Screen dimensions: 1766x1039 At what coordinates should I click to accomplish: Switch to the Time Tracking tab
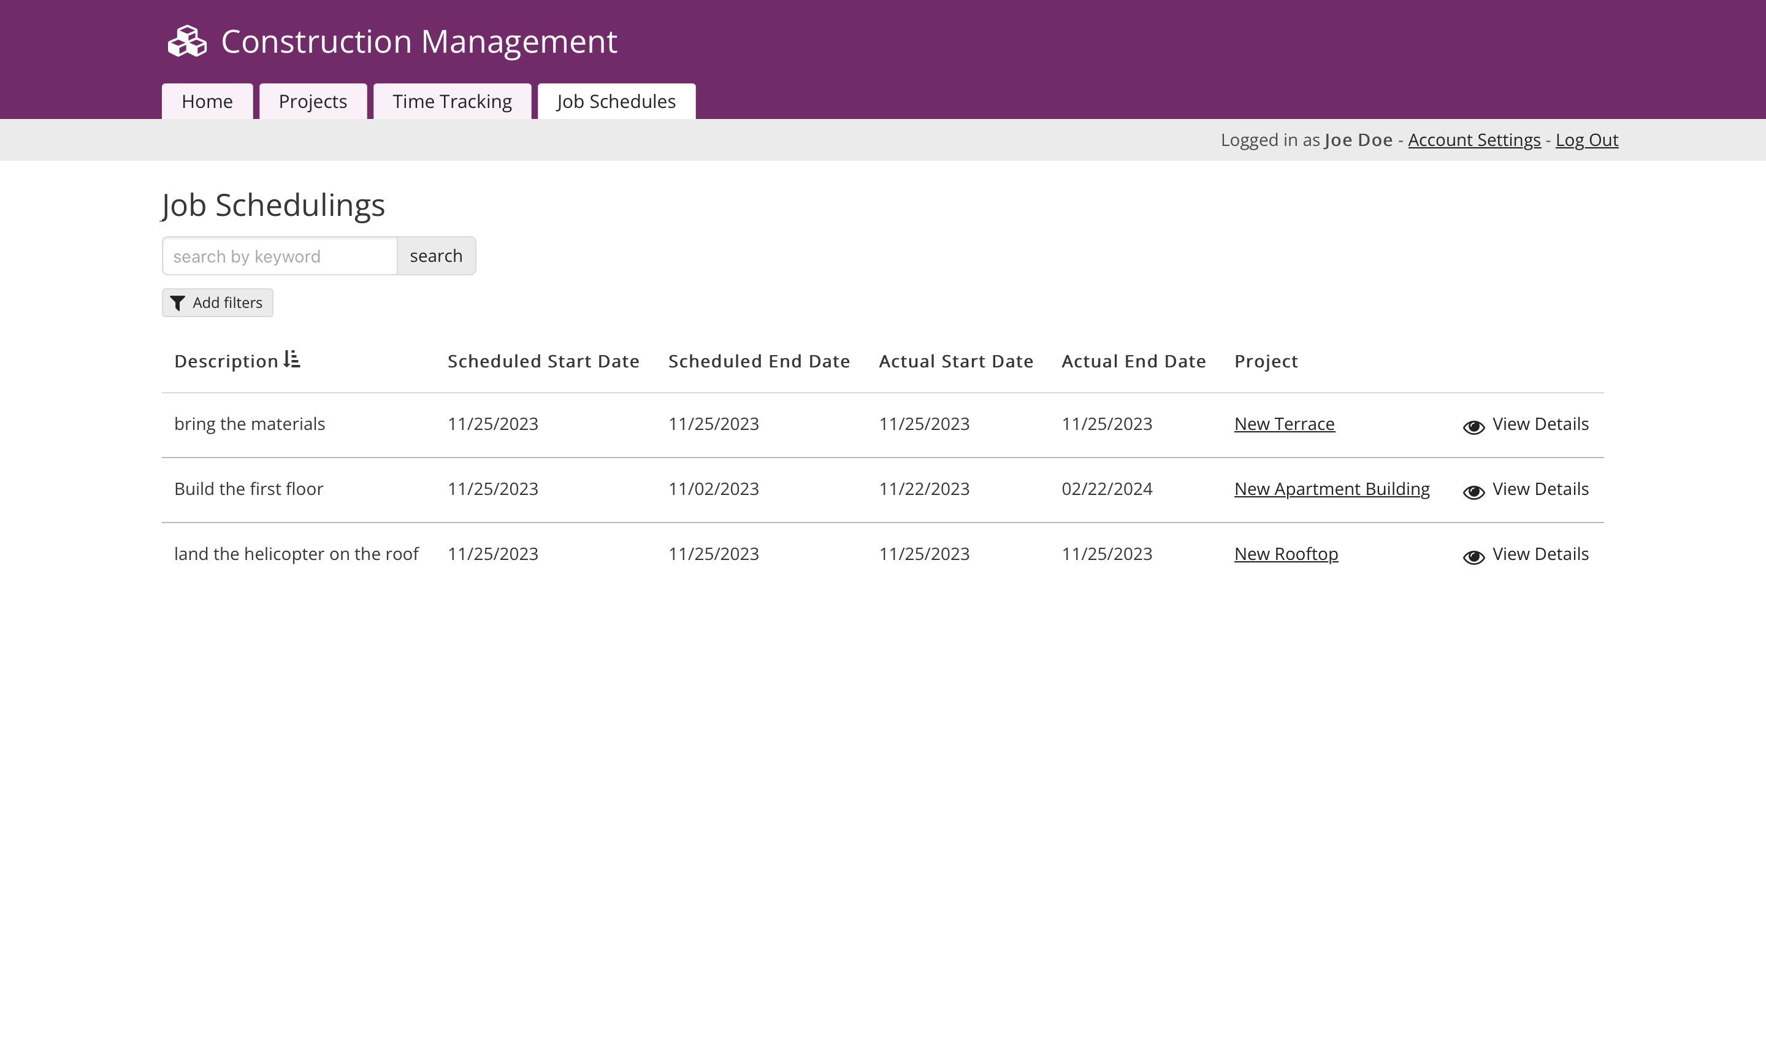452,101
